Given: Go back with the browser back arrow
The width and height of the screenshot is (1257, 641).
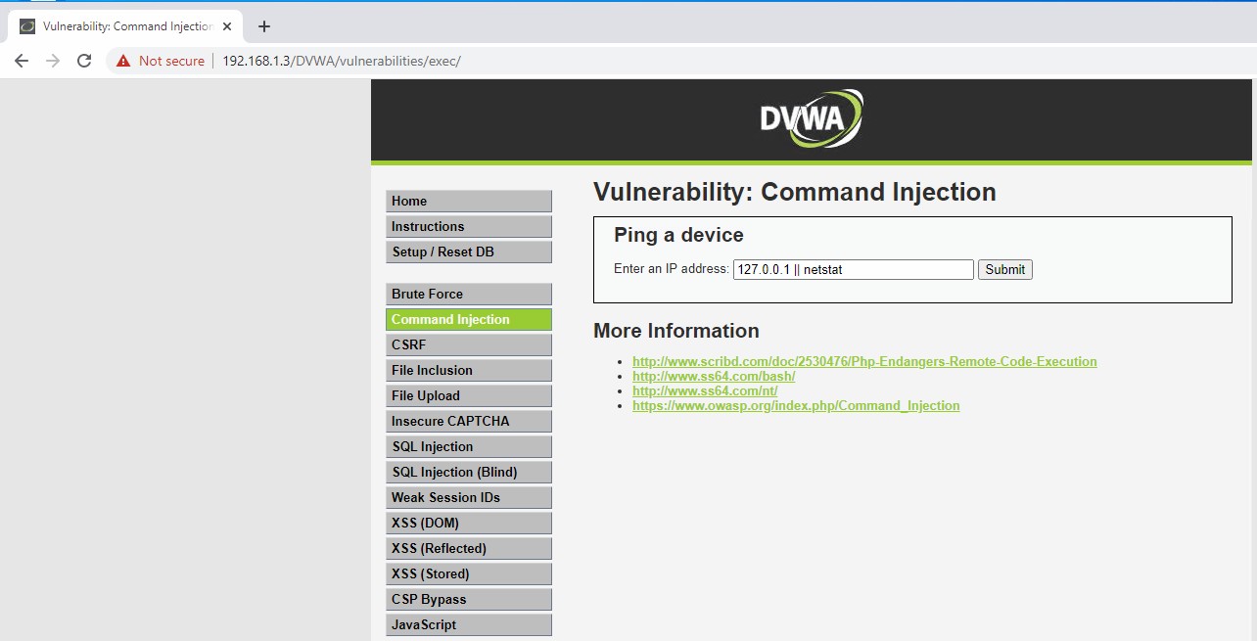Looking at the screenshot, I should (22, 61).
